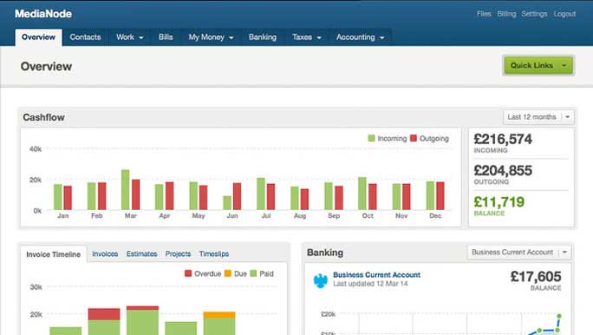Click arrow beside Last 12 months
The image size is (593, 335).
567,117
